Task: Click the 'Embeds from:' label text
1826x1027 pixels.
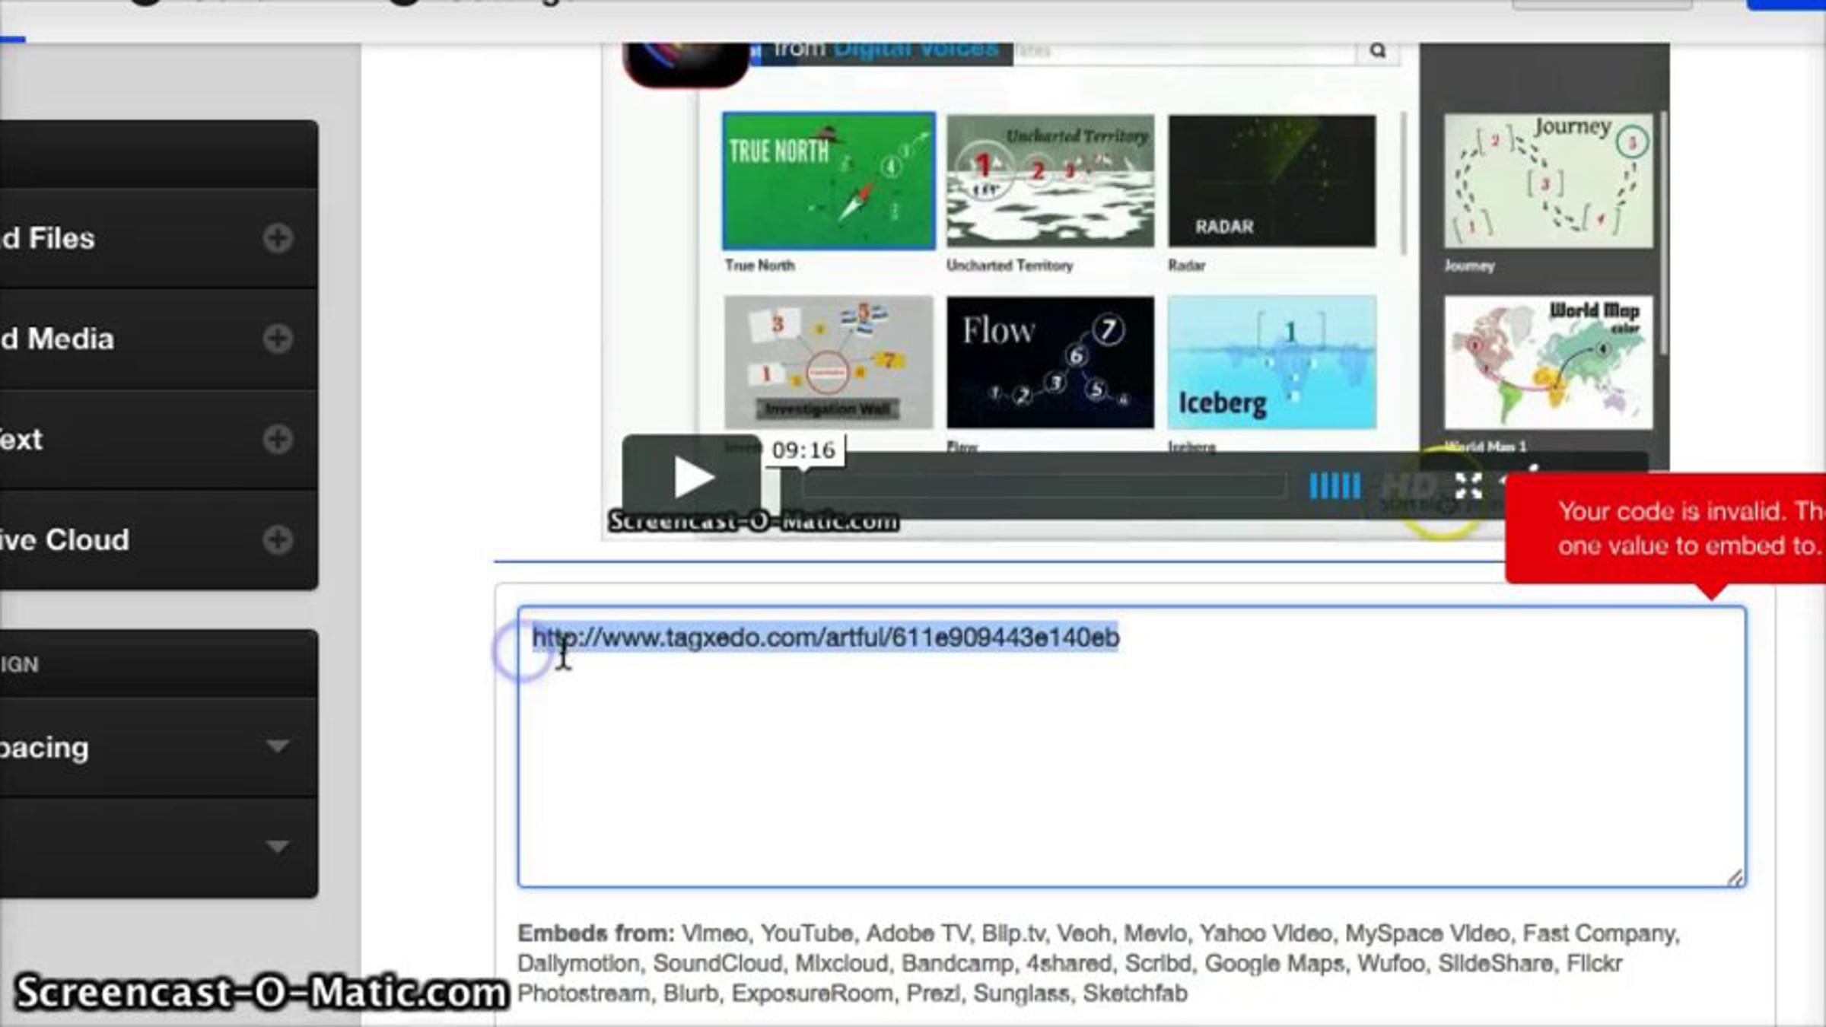Action: (x=596, y=933)
